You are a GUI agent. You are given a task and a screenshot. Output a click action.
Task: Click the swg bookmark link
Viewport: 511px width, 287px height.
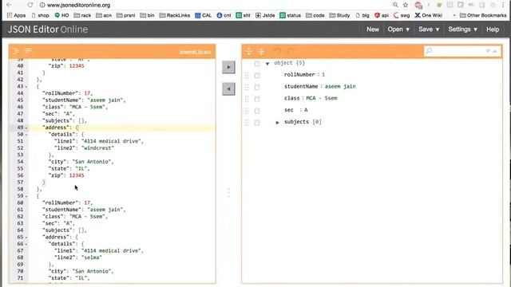point(402,15)
